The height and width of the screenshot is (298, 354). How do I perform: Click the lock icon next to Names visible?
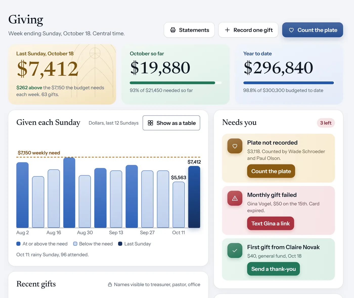click(x=110, y=284)
